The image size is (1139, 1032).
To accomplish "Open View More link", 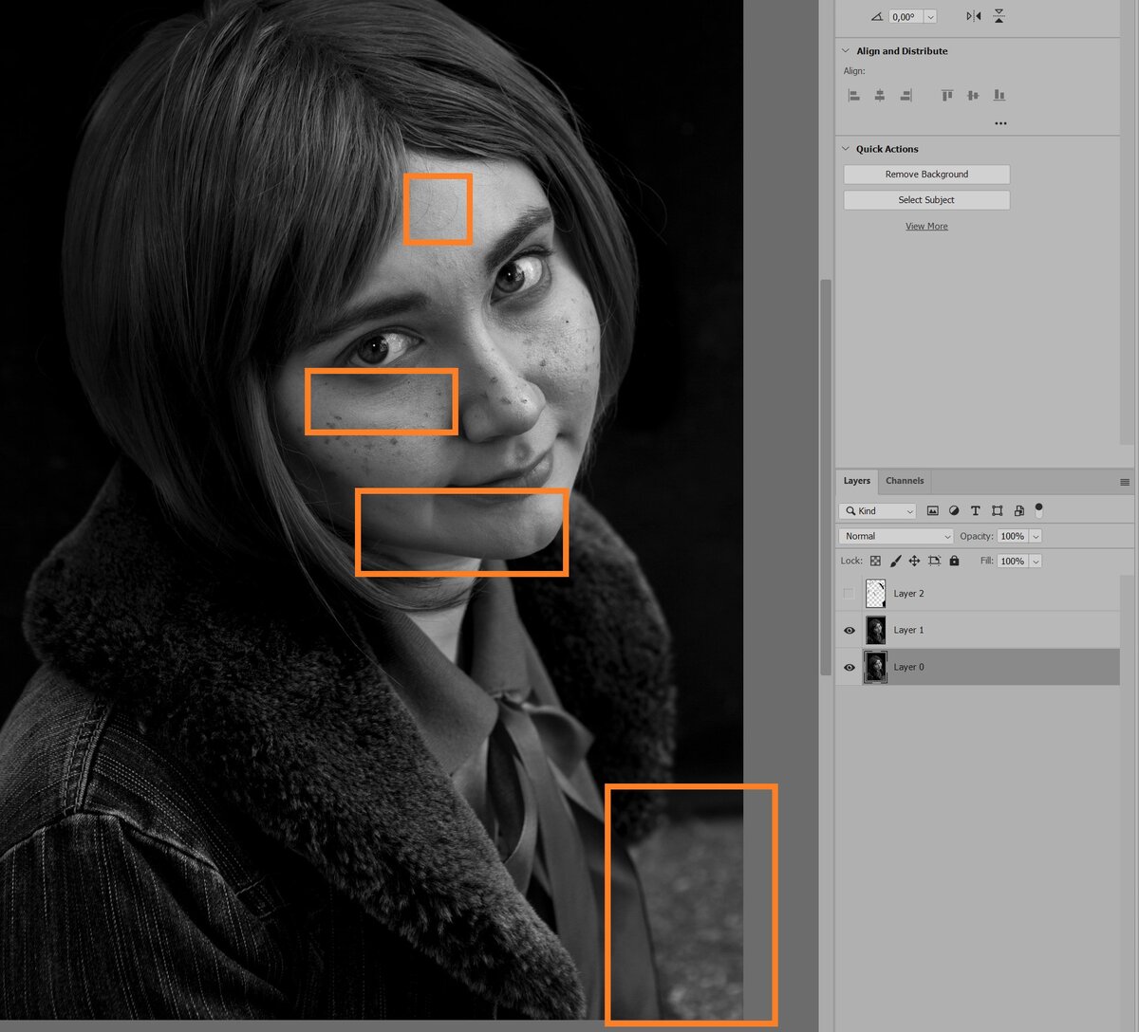I will point(926,227).
